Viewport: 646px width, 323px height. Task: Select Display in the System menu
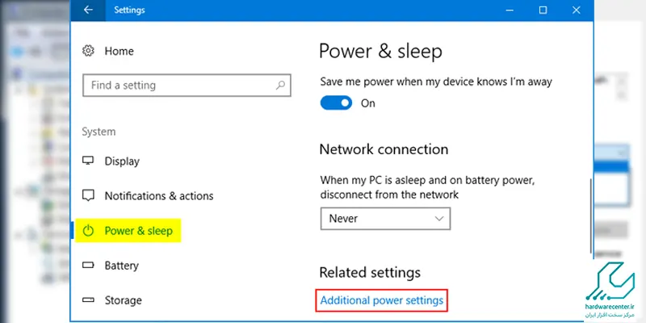(x=122, y=161)
